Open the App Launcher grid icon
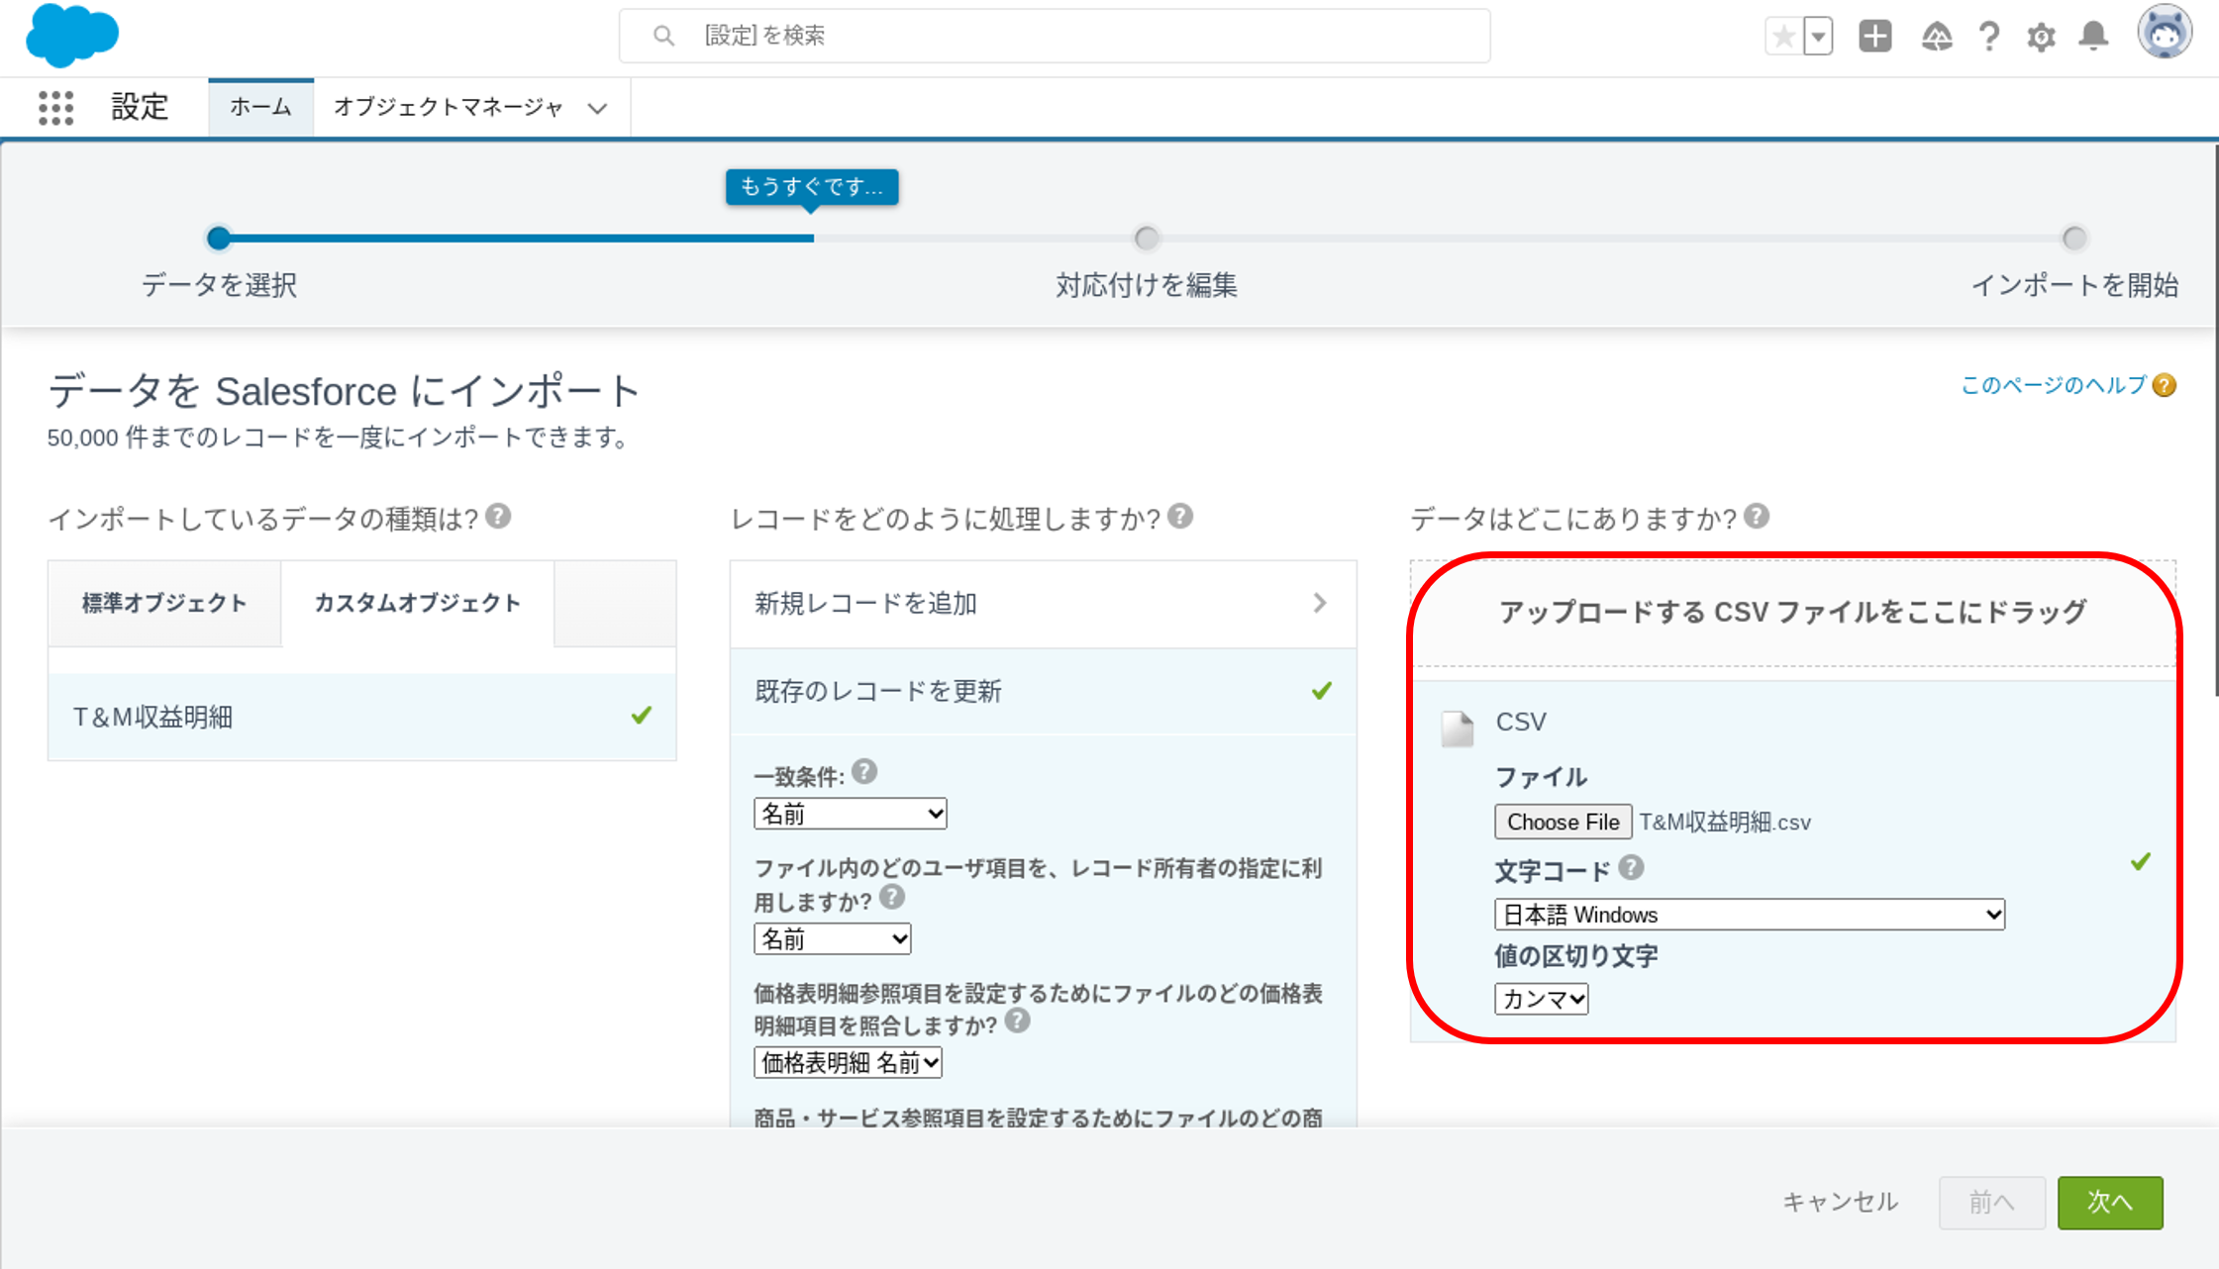The image size is (2219, 1269). coord(55,107)
